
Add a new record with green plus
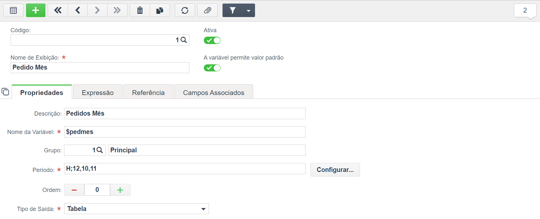(x=36, y=10)
